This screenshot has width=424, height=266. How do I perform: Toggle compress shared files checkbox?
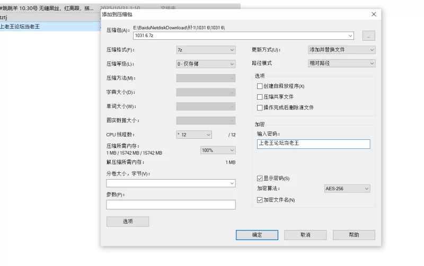click(260, 97)
